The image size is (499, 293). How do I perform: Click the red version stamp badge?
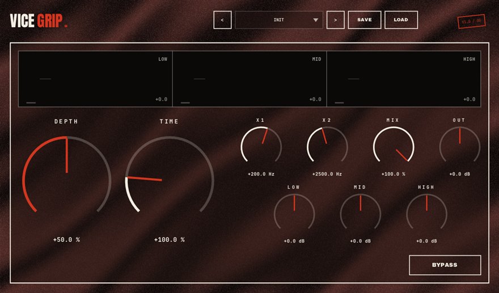472,22
